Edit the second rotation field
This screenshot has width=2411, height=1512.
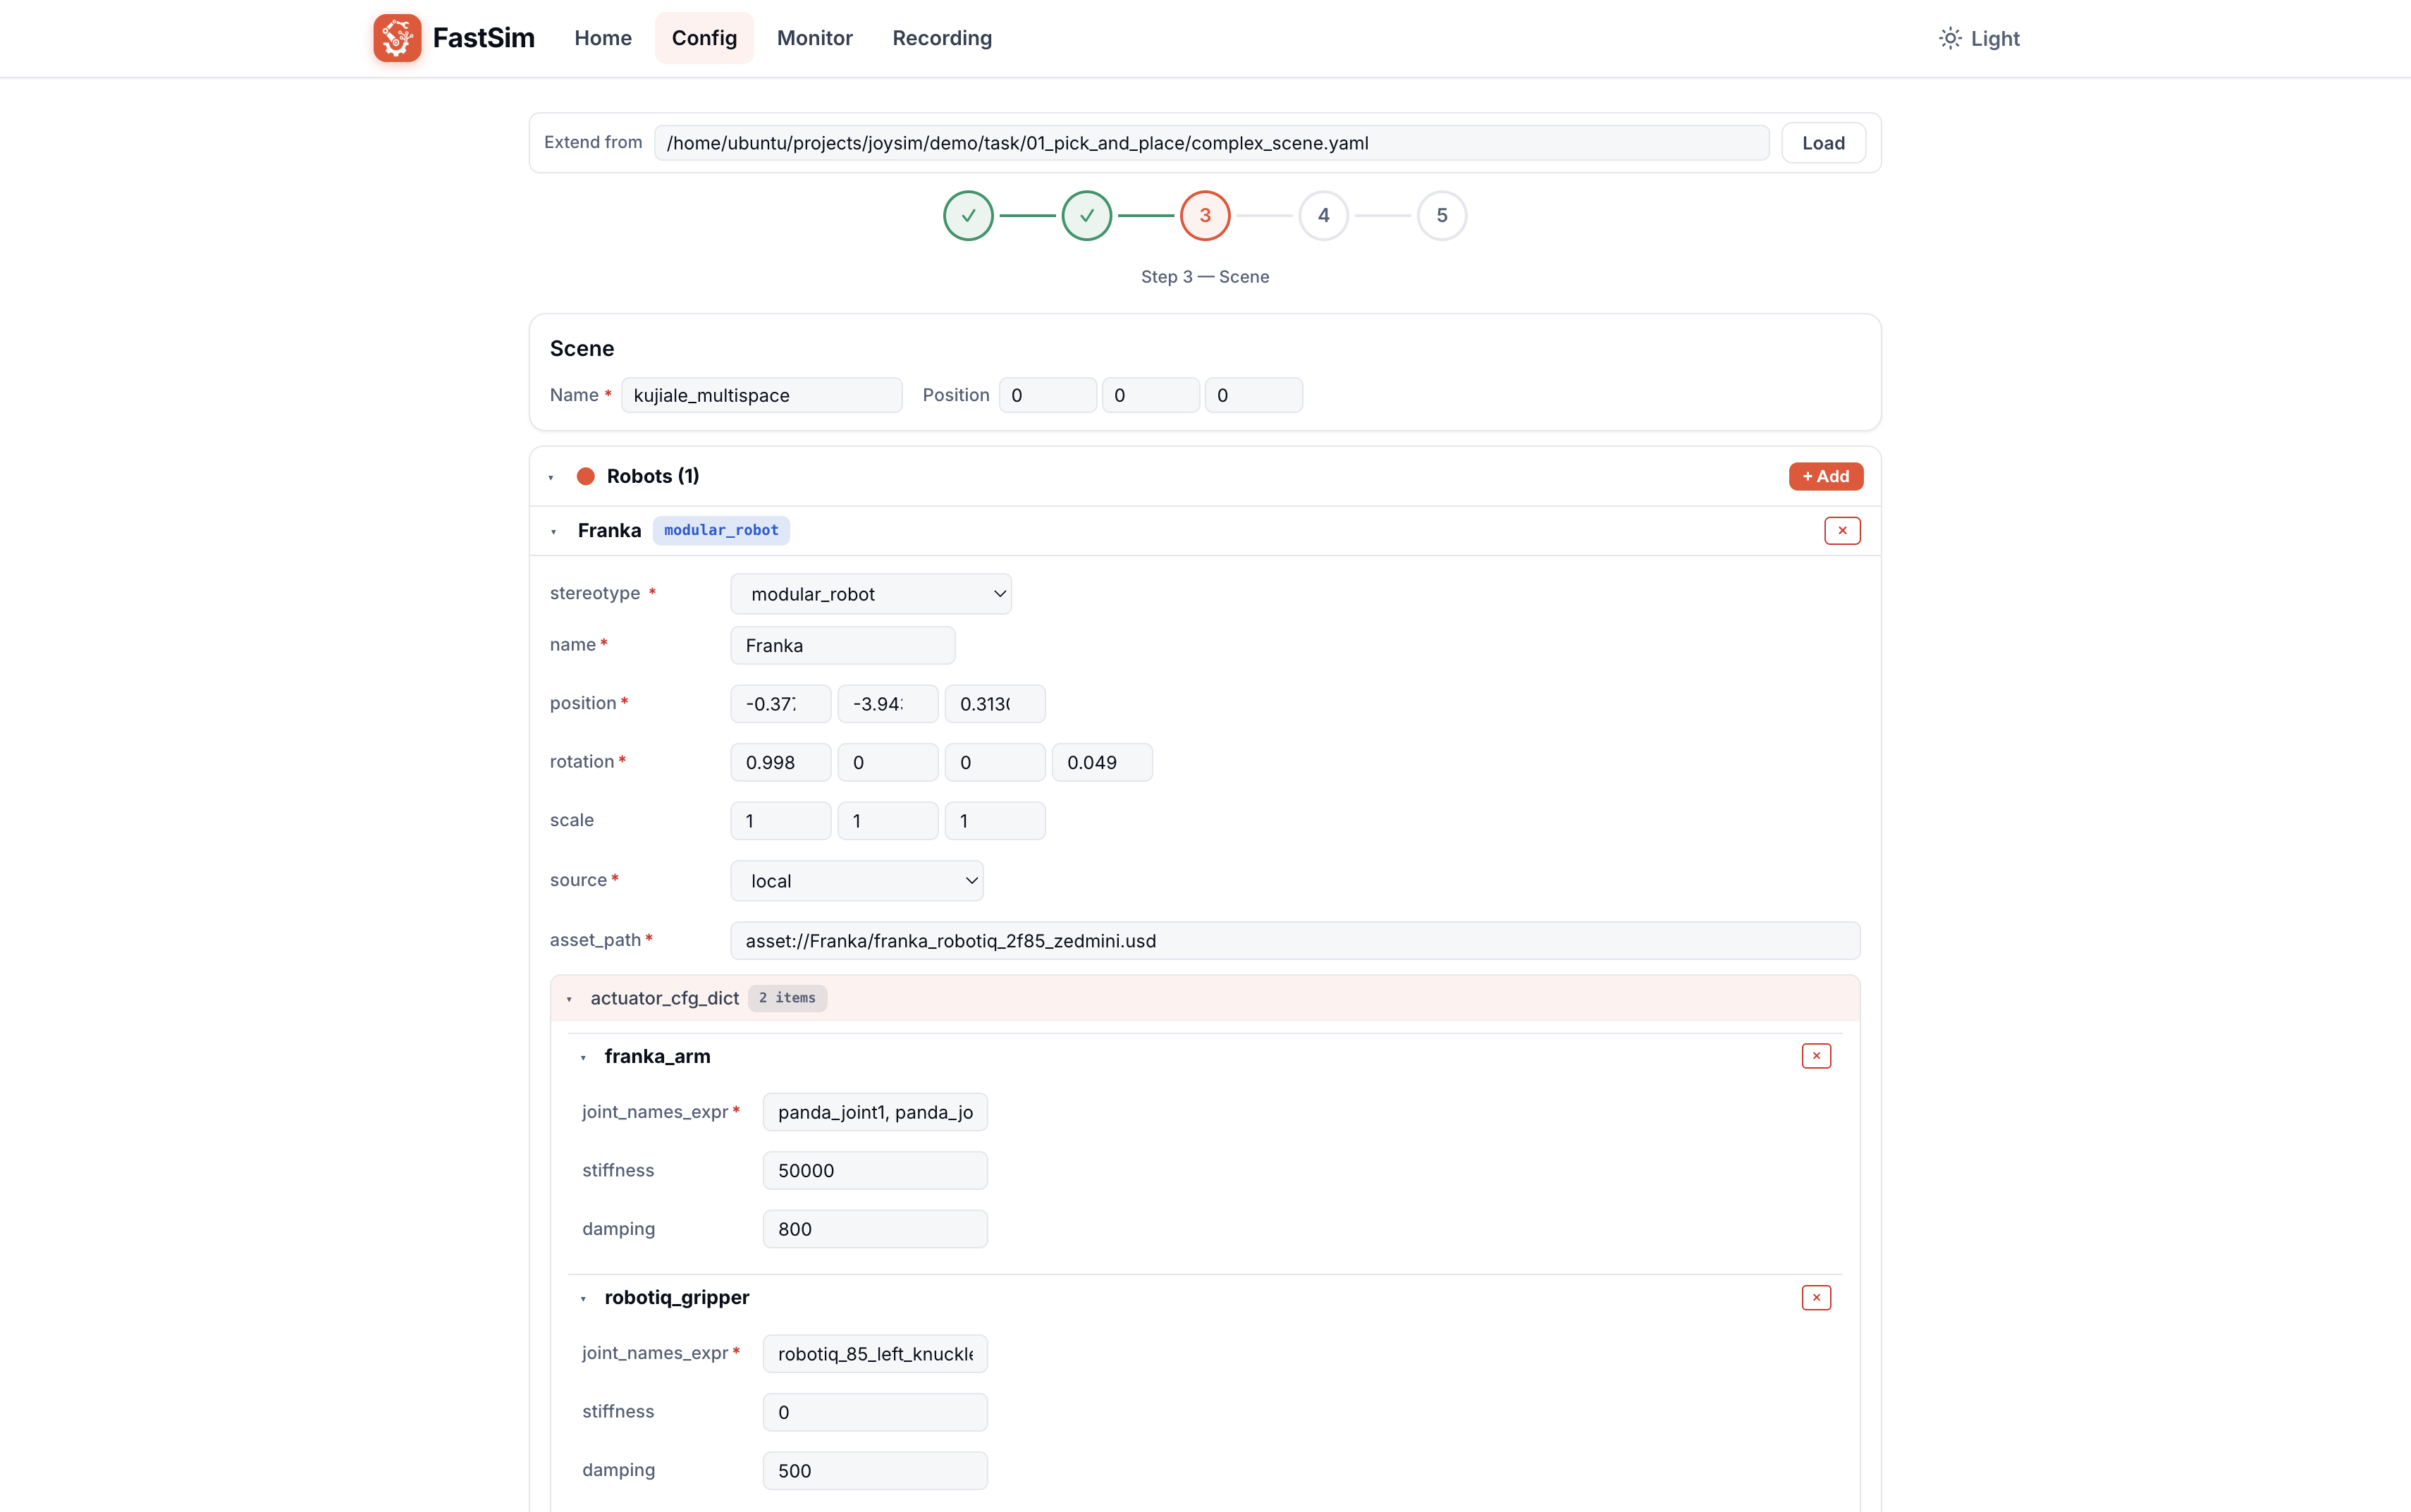tap(888, 762)
